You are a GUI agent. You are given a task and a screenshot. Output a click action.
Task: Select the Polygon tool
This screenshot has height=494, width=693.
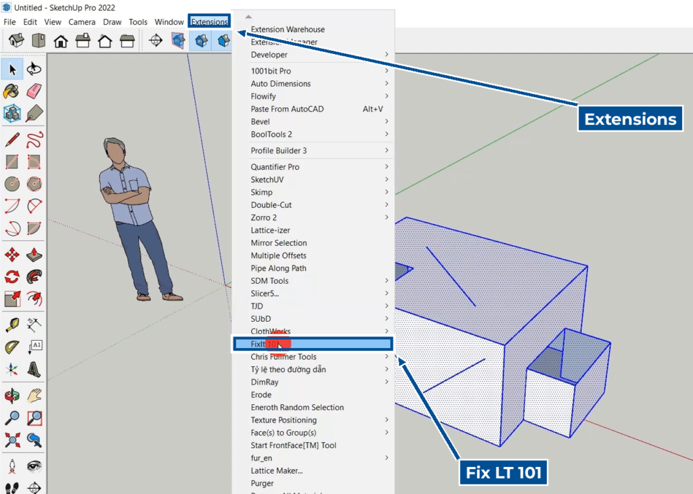point(34,184)
